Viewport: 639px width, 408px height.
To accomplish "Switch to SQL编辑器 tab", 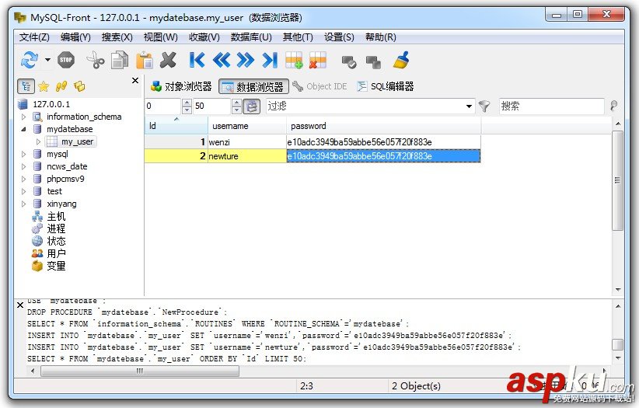I will 385,86.
